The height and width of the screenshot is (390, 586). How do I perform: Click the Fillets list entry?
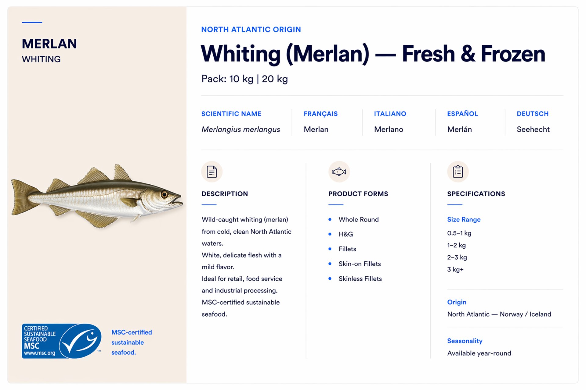coord(347,249)
